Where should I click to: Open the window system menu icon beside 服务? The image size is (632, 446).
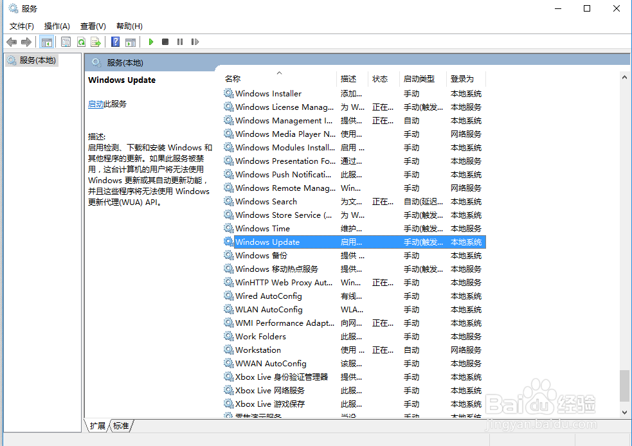click(x=14, y=8)
